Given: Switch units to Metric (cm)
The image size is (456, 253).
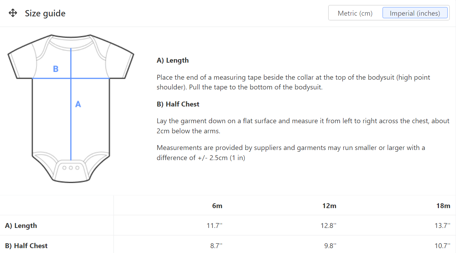Looking at the screenshot, I should [x=355, y=14].
